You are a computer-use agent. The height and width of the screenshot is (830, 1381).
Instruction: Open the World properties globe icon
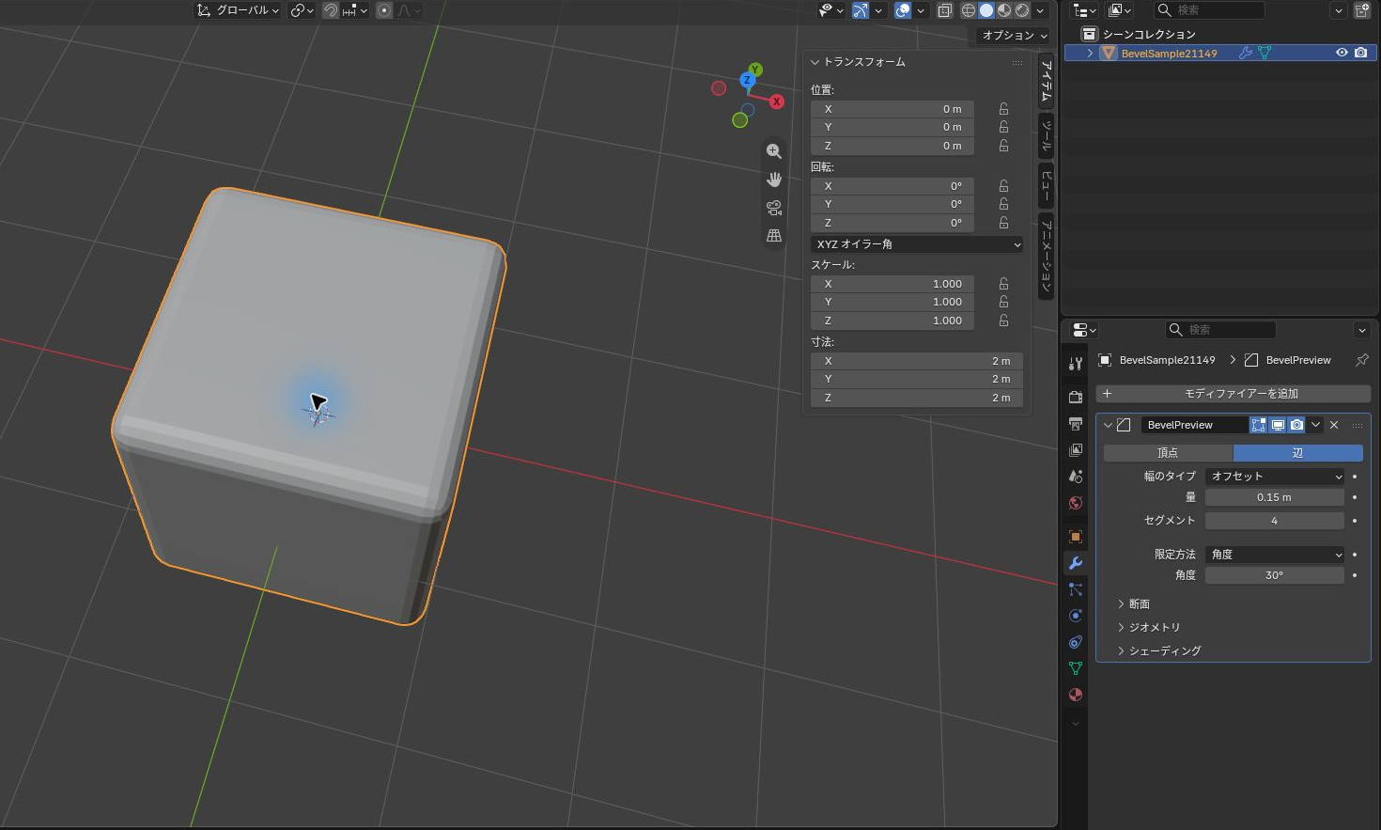pos(1076,503)
